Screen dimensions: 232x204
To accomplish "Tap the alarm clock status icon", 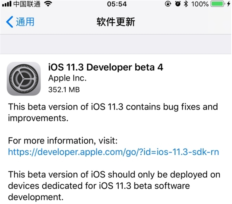I will click(x=177, y=4).
